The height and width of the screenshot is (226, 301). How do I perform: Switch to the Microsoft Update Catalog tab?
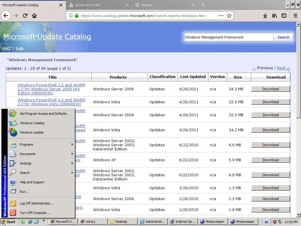pyautogui.click(x=33, y=5)
